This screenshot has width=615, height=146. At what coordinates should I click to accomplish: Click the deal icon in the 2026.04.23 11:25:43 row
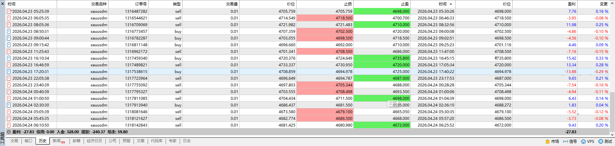pyautogui.click(x=9, y=52)
